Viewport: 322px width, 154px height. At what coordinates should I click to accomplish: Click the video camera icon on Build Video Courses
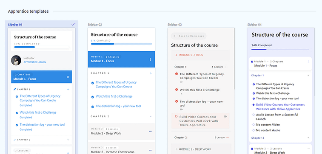point(225,117)
